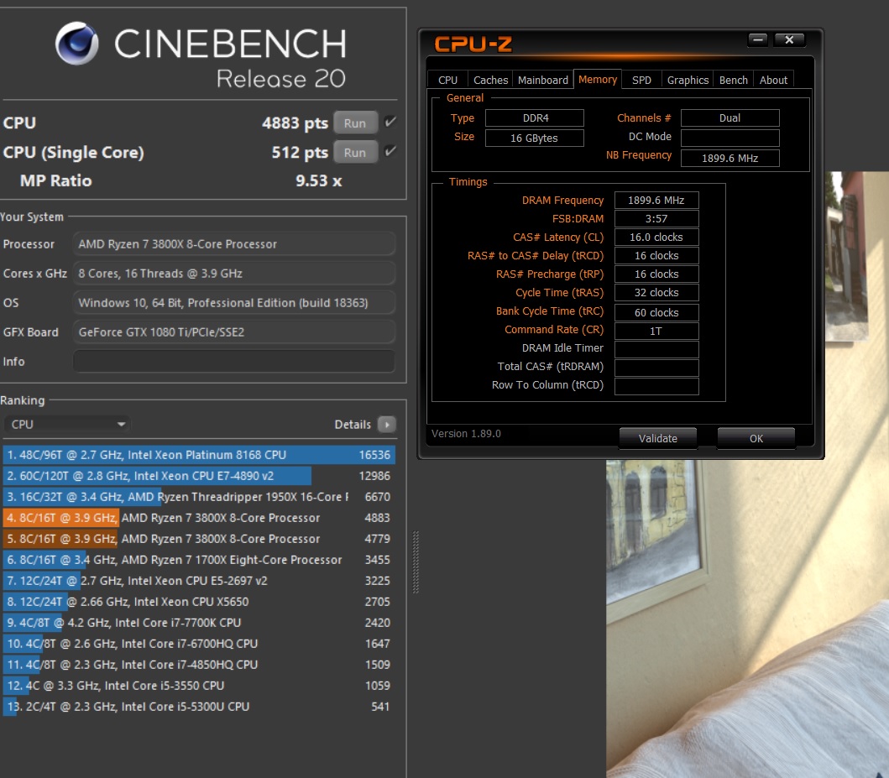
Task: Run the CPU benchmark
Action: point(355,123)
